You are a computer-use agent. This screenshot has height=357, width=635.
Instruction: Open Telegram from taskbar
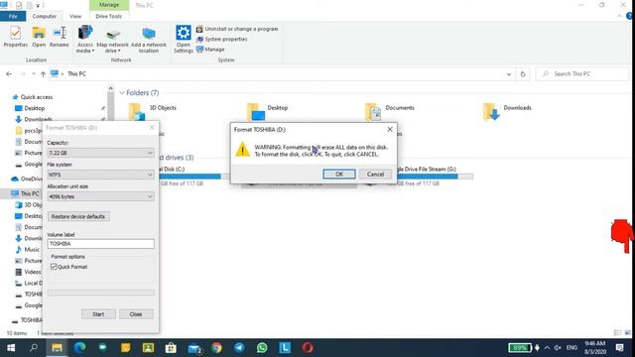239,348
